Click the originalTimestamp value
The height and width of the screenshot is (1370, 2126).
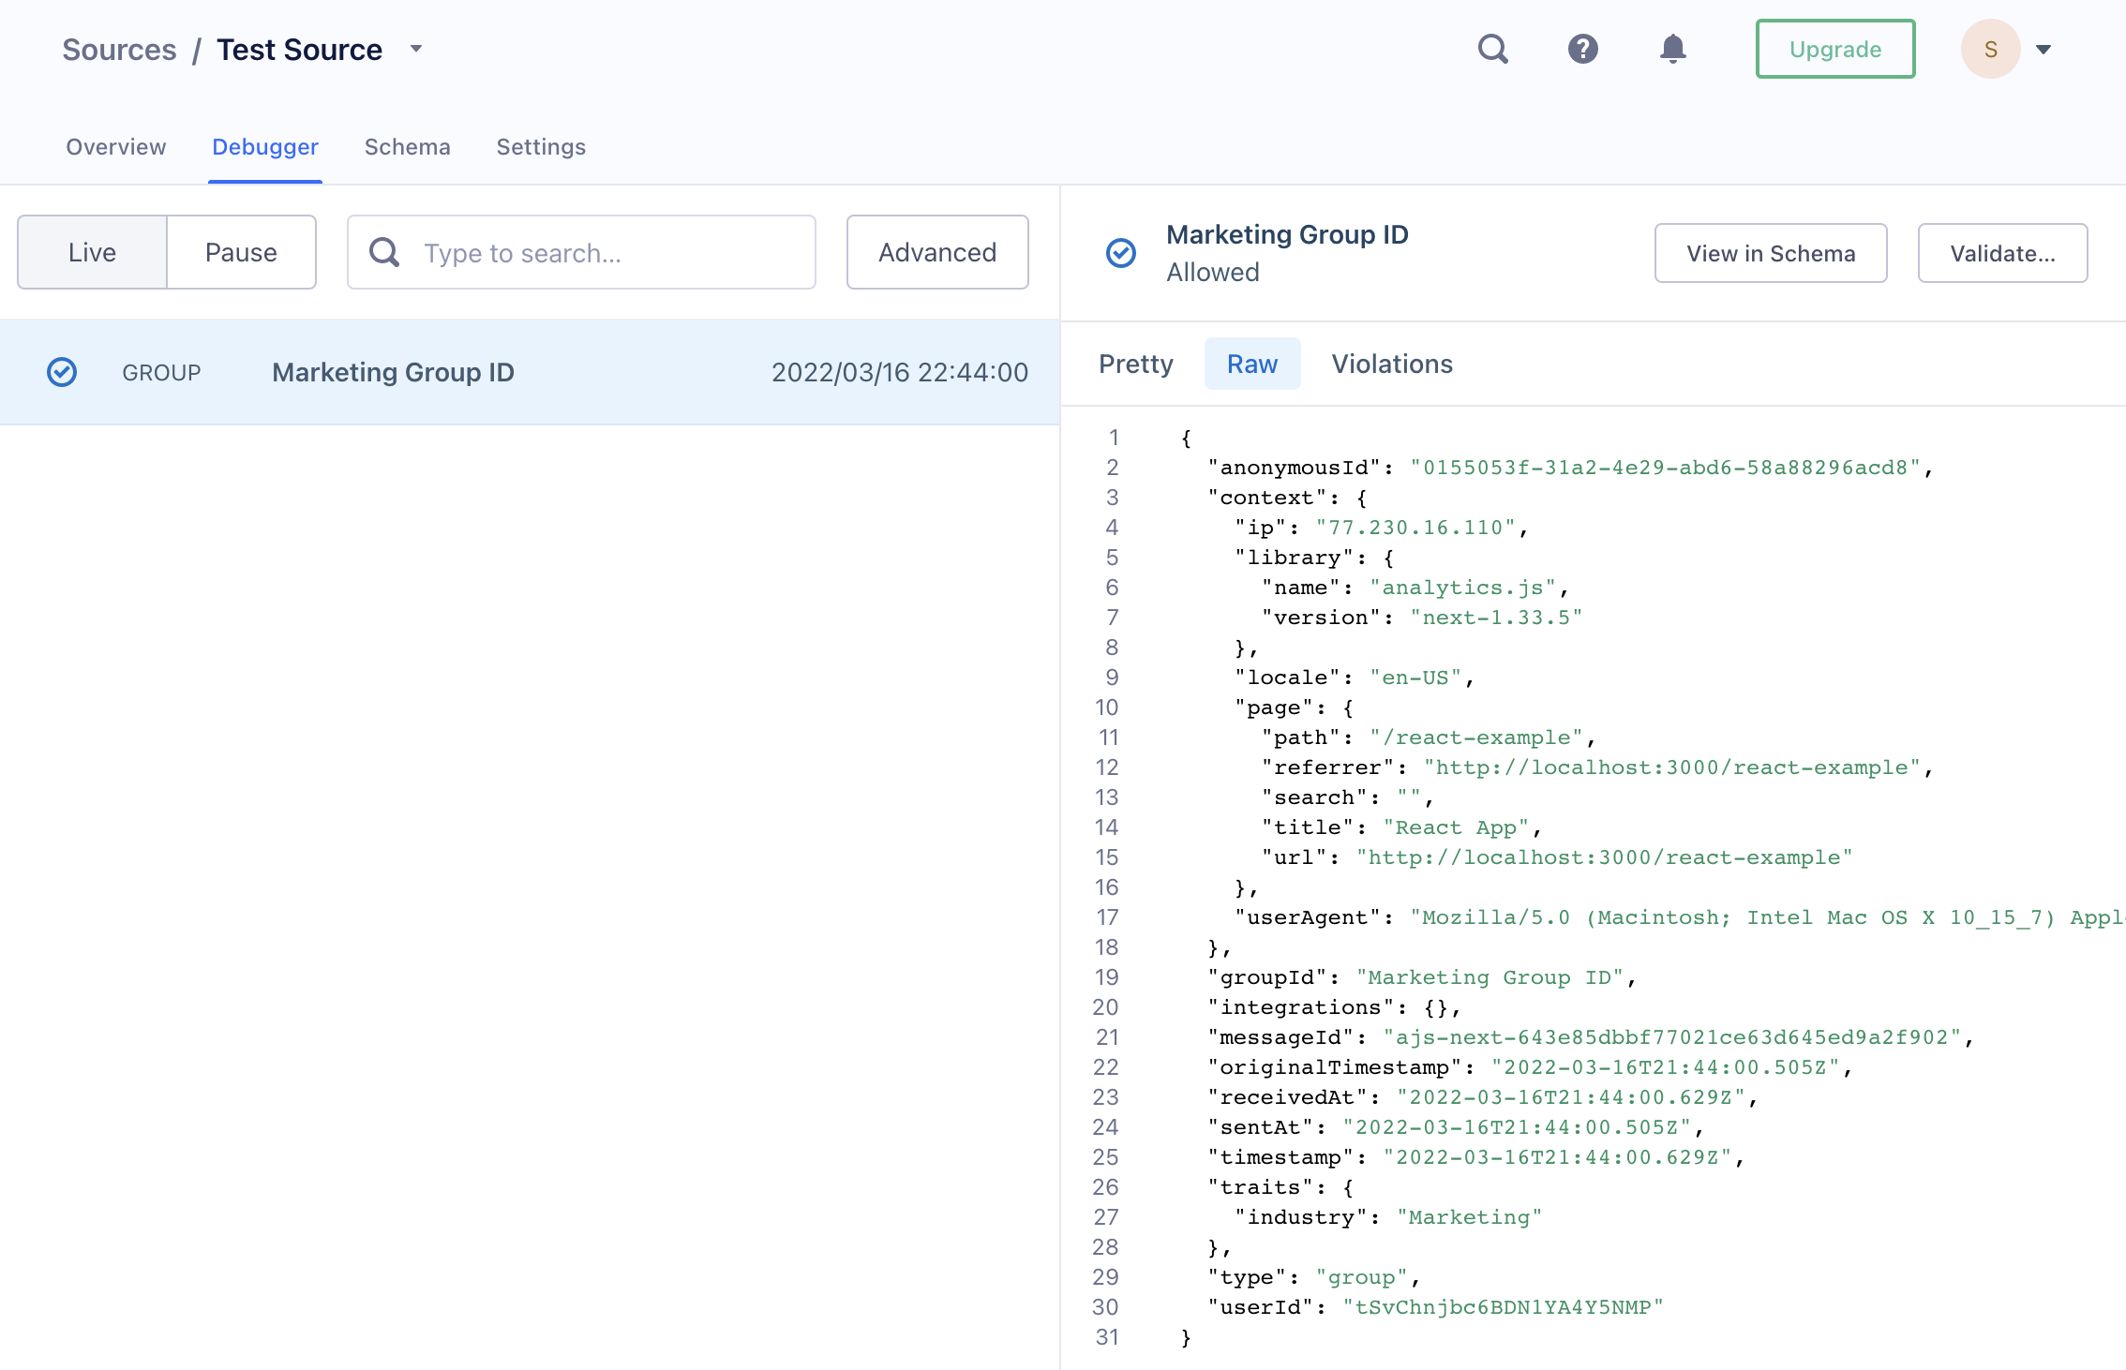(1666, 1067)
